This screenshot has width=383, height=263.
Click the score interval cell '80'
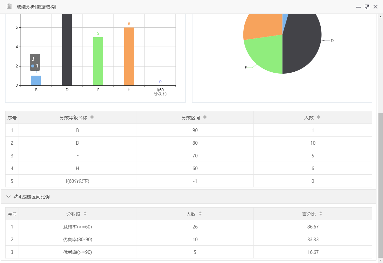pyautogui.click(x=195, y=143)
